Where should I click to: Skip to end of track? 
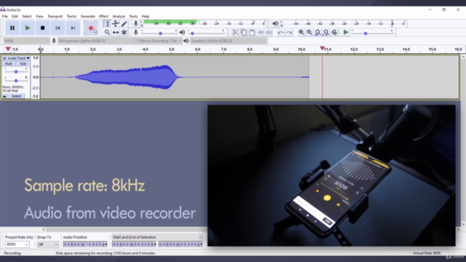(73, 28)
